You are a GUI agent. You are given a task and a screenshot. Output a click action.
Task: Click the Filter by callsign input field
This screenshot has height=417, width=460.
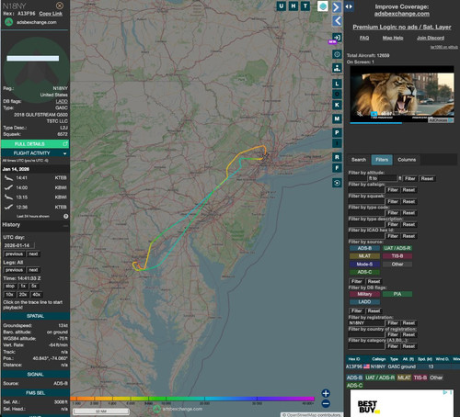[x=366, y=190]
